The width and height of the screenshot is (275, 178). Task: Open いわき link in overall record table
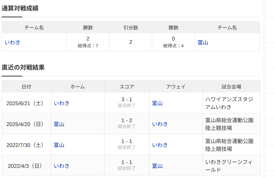tap(12, 42)
